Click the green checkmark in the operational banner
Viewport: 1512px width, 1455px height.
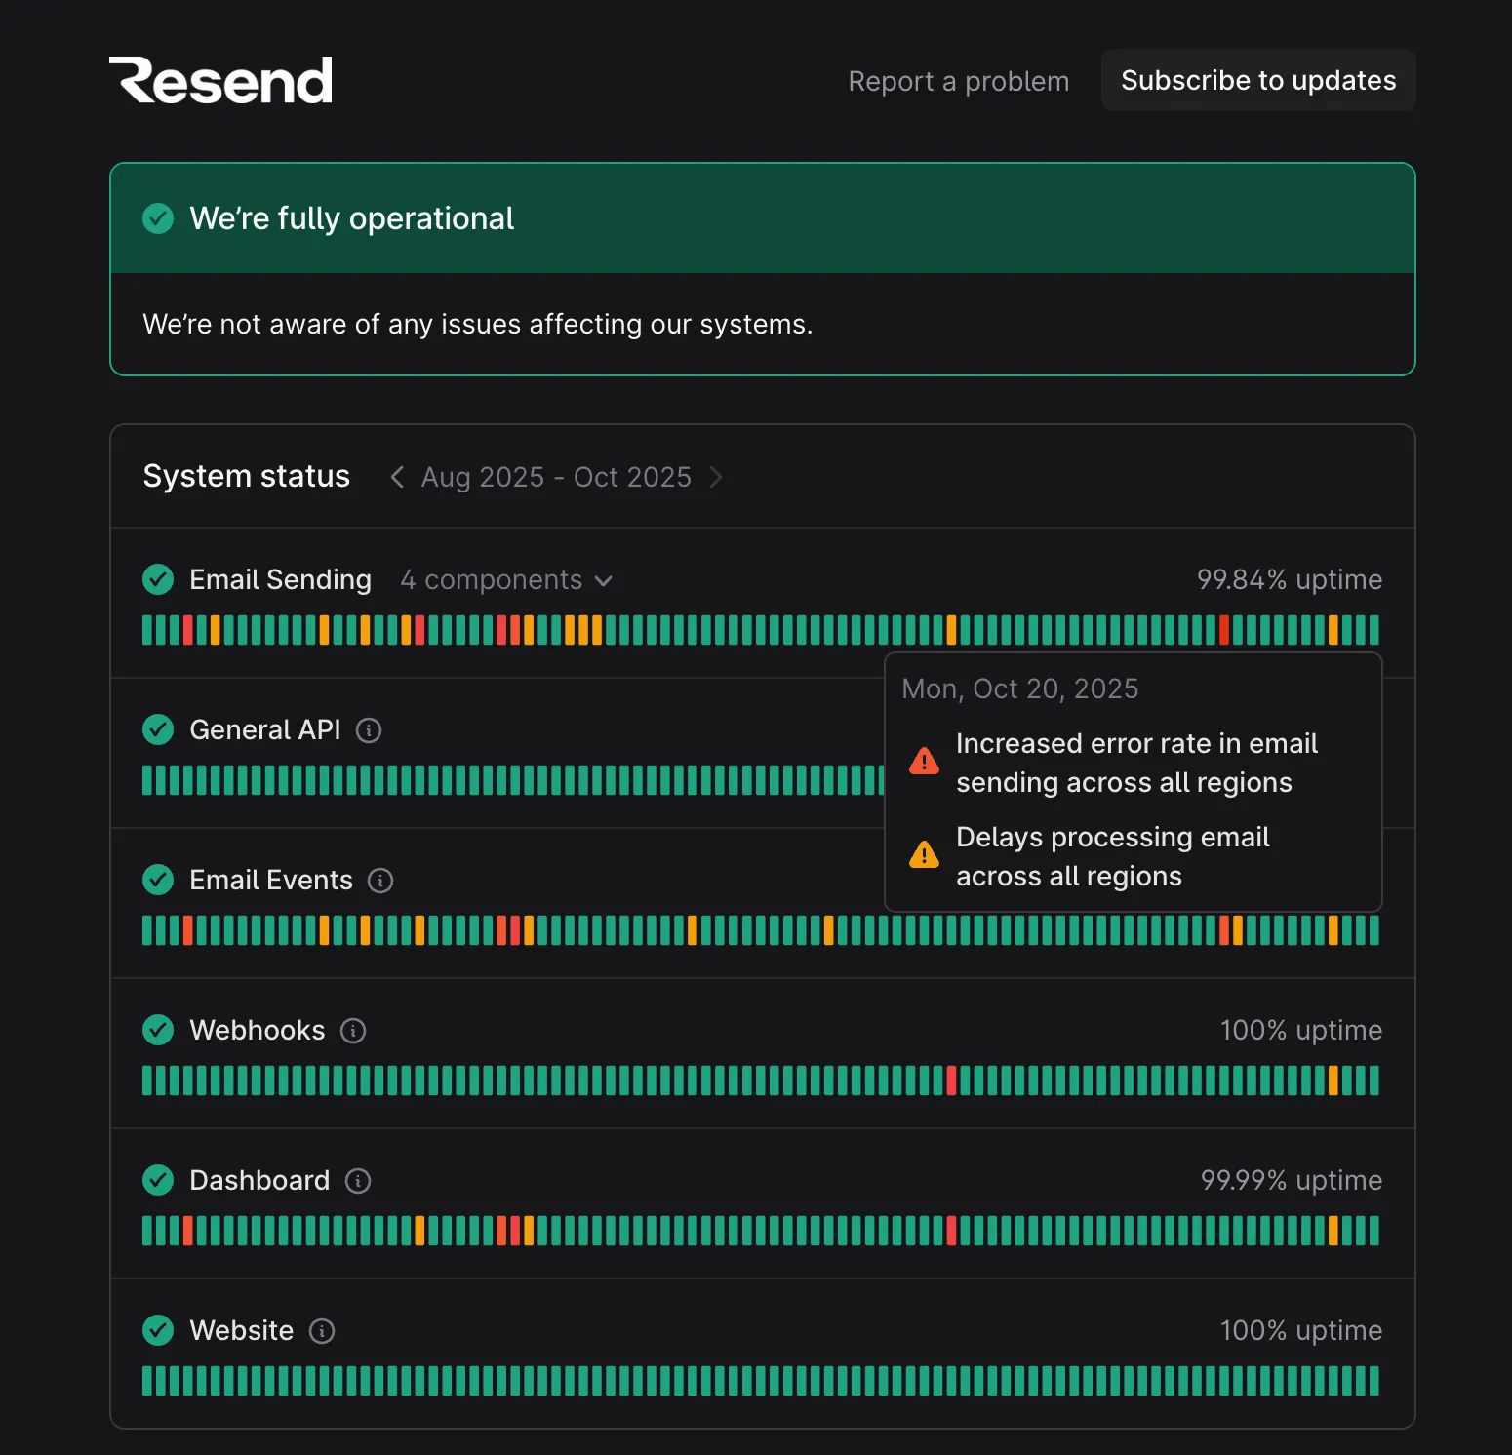(x=158, y=218)
